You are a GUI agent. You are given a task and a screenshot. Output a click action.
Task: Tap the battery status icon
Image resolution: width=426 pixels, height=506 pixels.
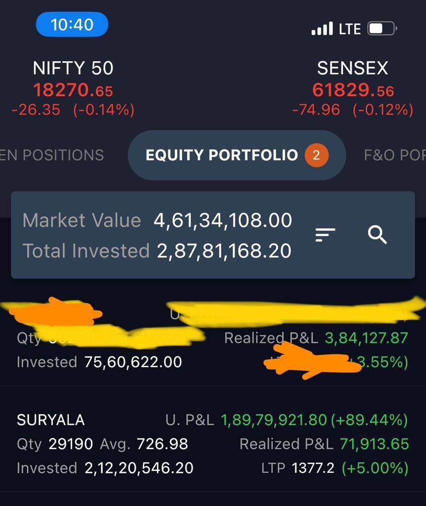pos(382,29)
